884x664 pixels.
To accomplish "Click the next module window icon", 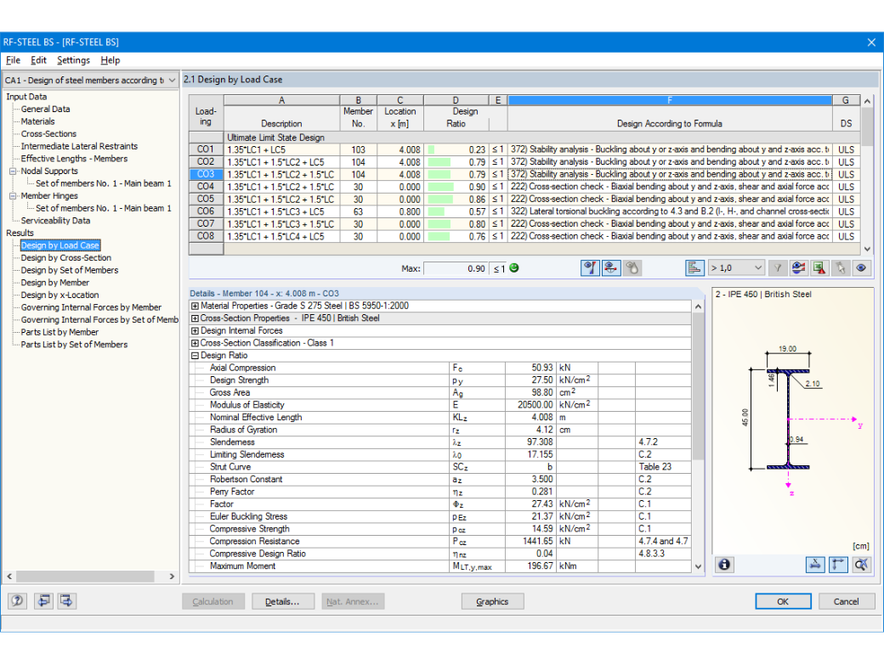I will click(66, 601).
